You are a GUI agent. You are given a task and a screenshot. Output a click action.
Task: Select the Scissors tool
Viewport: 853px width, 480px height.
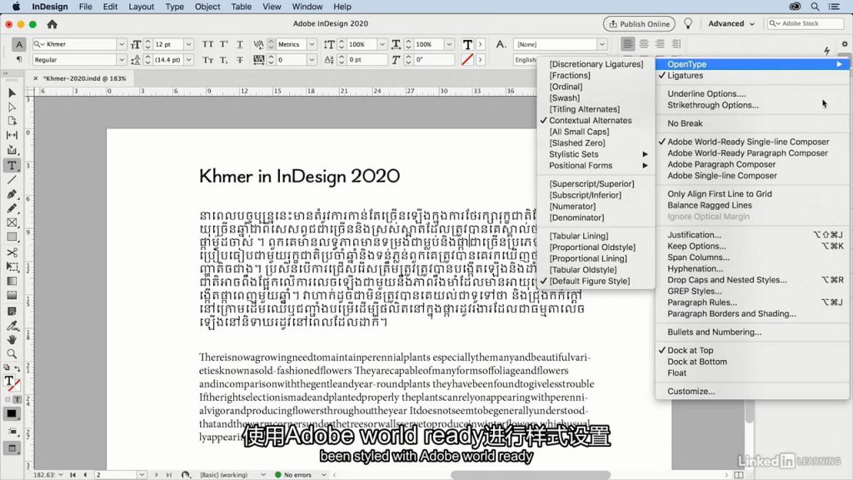coord(12,252)
